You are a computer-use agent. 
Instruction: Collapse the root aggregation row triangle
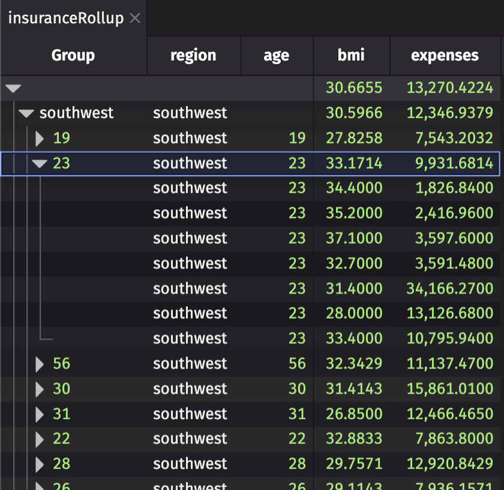[x=13, y=87]
